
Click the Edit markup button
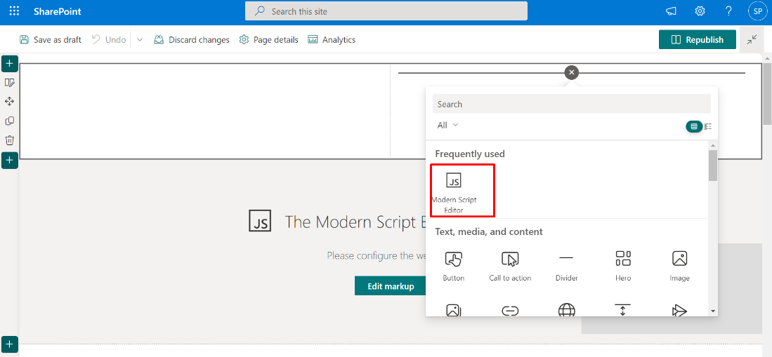tap(391, 286)
